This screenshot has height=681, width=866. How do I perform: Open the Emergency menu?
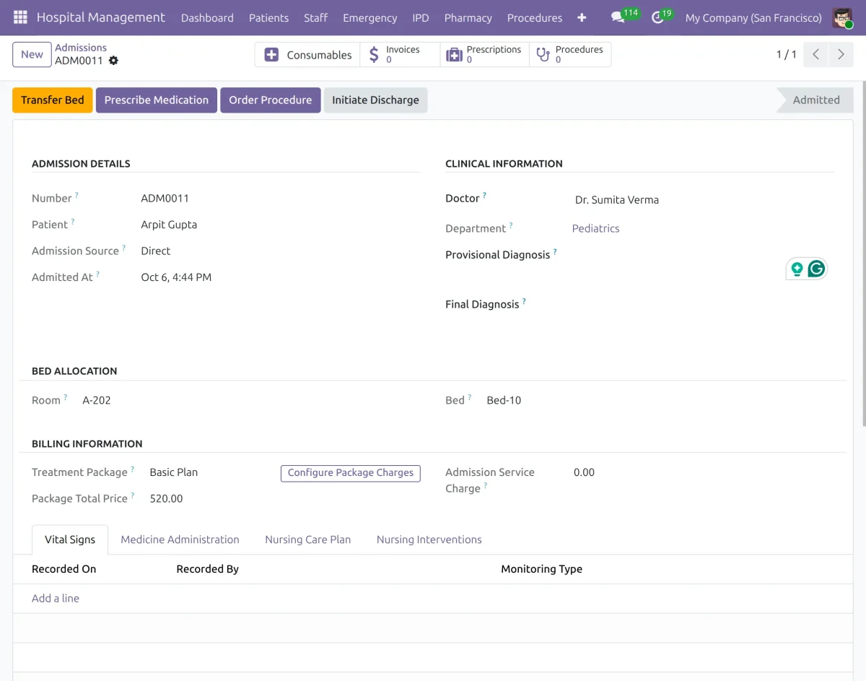click(370, 17)
